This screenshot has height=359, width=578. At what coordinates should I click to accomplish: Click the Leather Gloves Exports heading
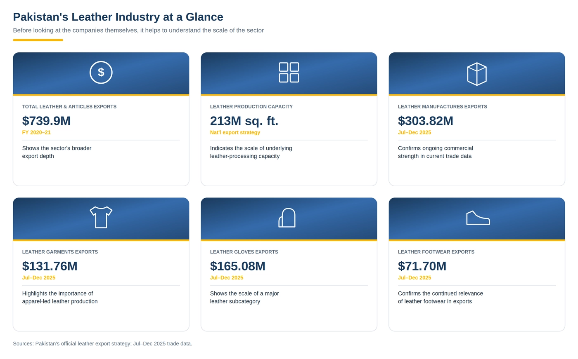tap(244, 252)
